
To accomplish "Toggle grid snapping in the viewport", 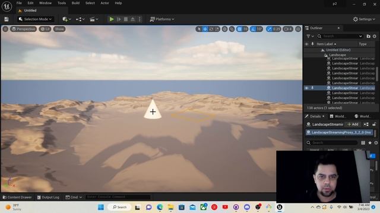I will point(239,29).
